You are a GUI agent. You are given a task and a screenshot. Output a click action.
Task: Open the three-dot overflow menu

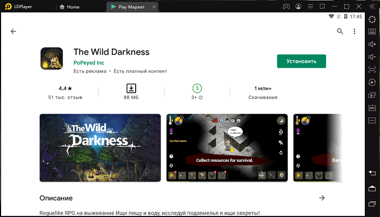click(354, 31)
